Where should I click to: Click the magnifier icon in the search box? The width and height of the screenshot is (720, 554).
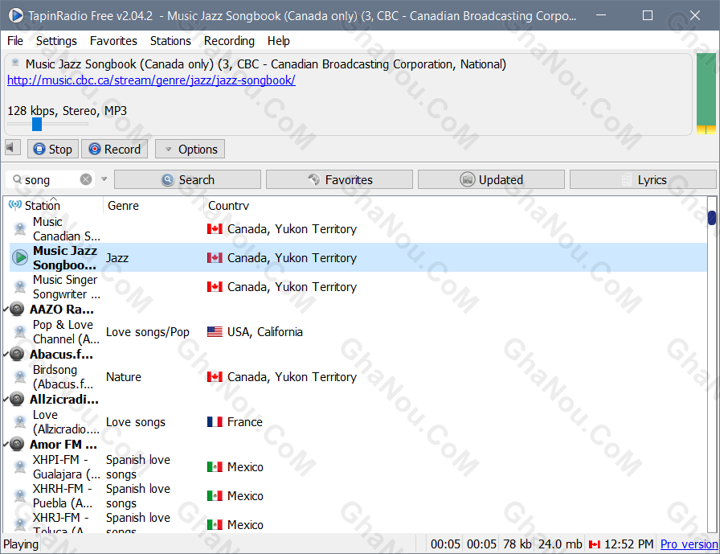(18, 179)
